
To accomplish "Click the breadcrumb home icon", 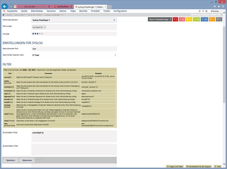I will pyautogui.click(x=4, y=15).
